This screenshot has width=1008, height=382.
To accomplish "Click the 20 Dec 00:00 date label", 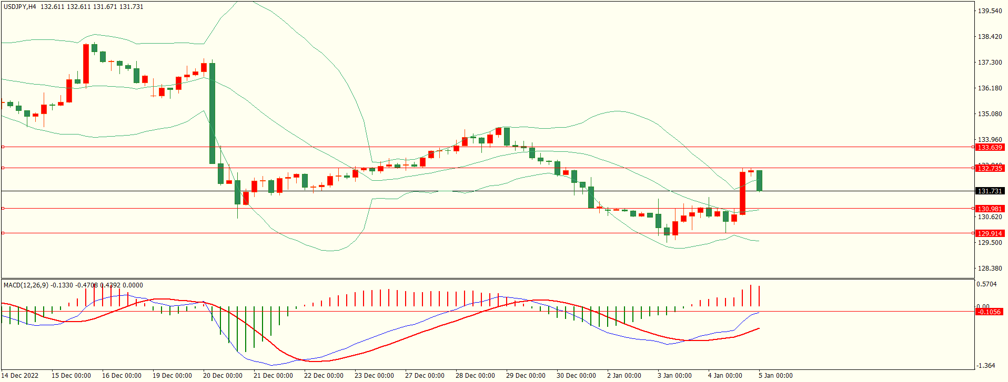I will coord(223,376).
